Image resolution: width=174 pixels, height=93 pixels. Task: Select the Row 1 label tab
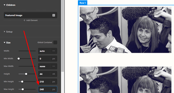[82, 3]
